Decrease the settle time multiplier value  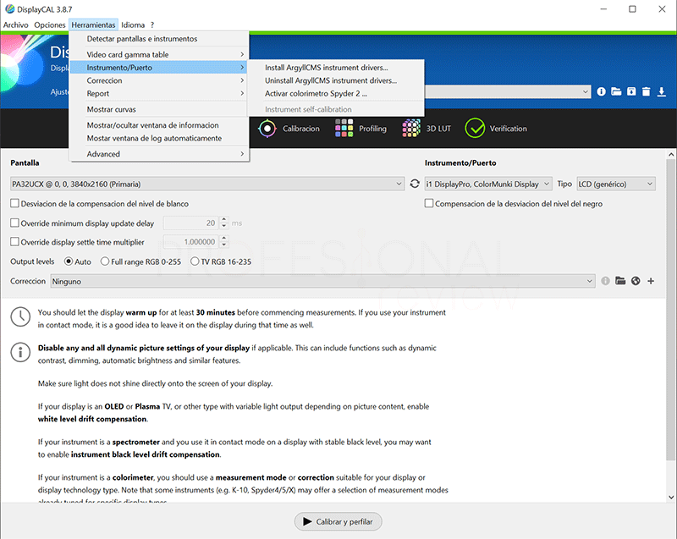click(x=223, y=245)
